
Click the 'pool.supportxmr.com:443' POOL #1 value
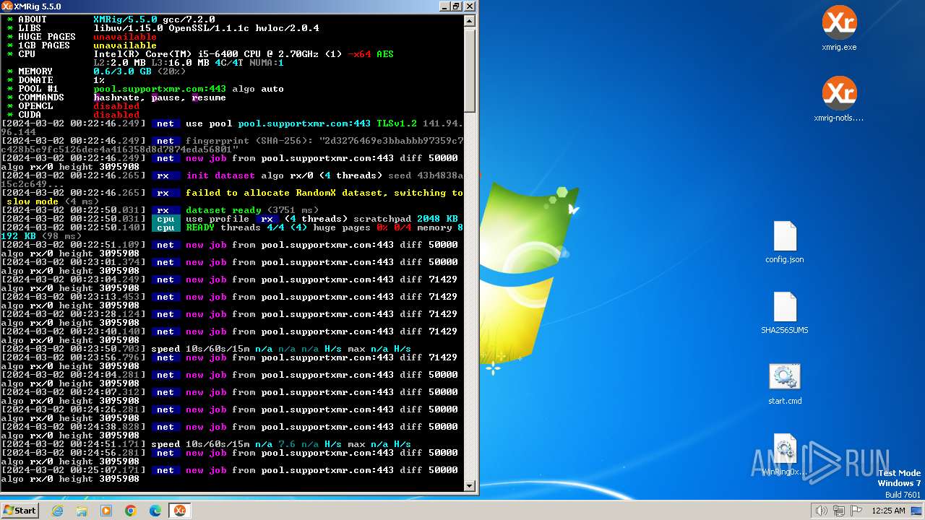click(160, 89)
